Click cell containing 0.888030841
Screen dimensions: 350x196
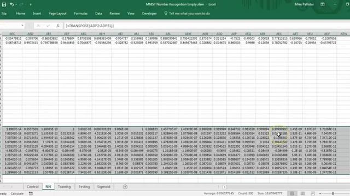pyautogui.click(x=168, y=39)
